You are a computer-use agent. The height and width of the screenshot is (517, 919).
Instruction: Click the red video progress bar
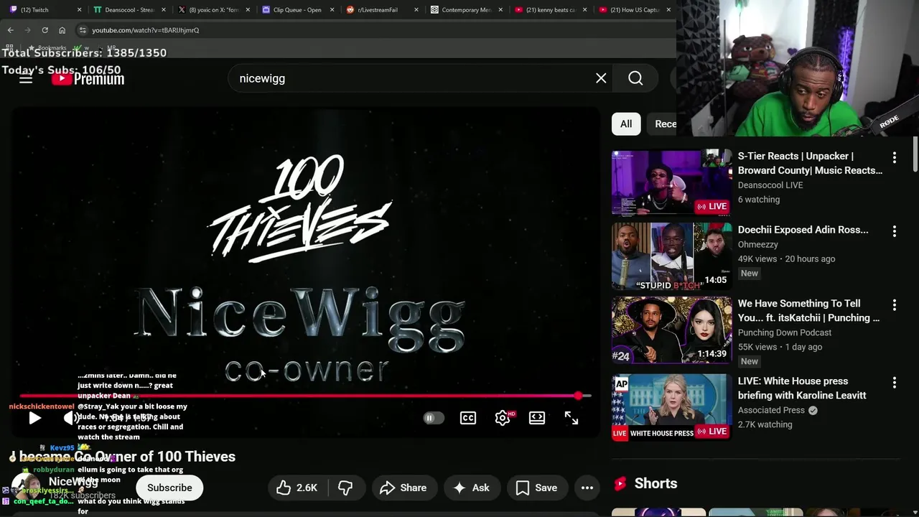pos(304,396)
